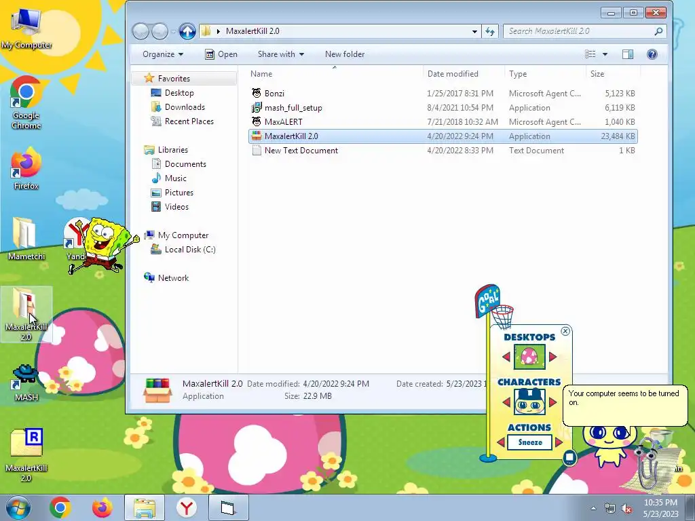Toggle the preview pane button
This screenshot has height=521, width=695.
point(628,54)
